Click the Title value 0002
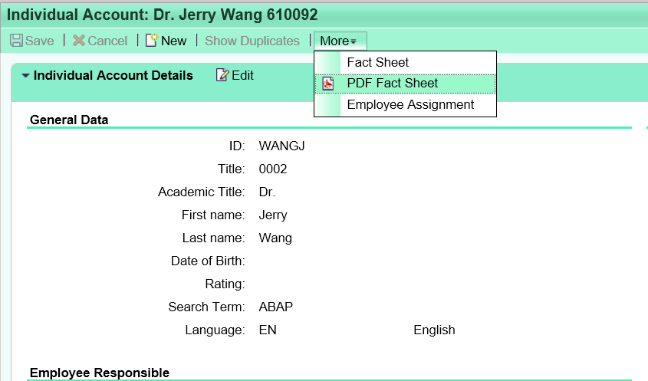The image size is (648, 381). [273, 169]
